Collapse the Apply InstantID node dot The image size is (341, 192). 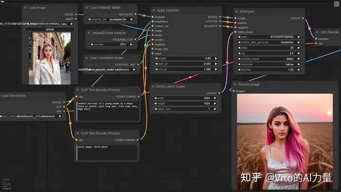[154, 10]
